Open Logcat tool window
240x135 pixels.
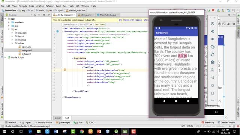coord(25,123)
